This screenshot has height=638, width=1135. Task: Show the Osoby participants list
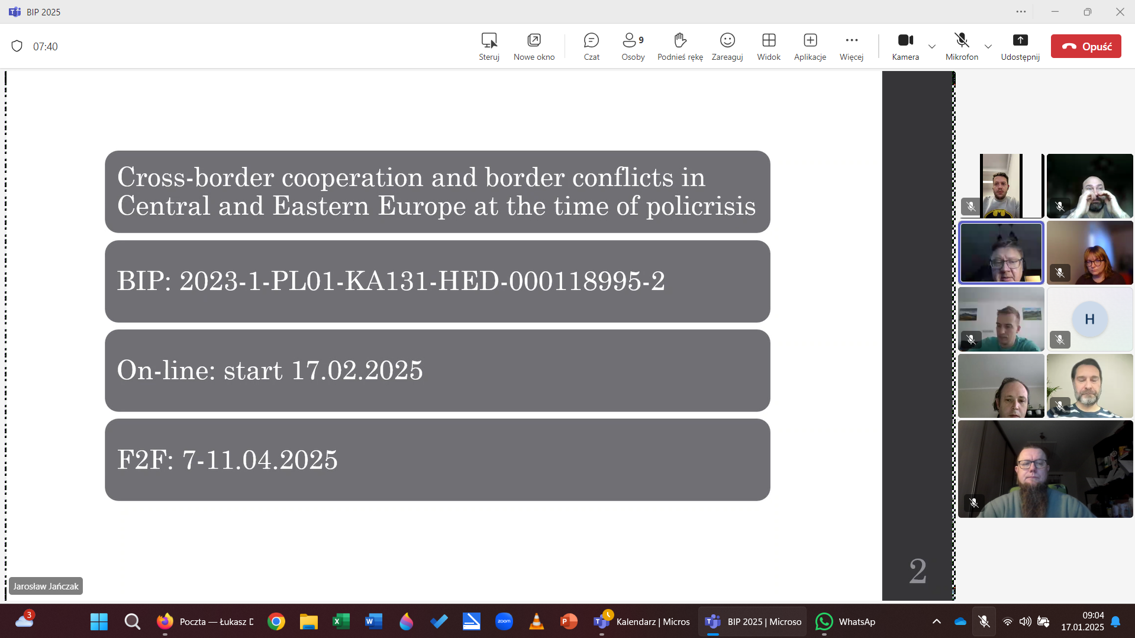pos(633,46)
